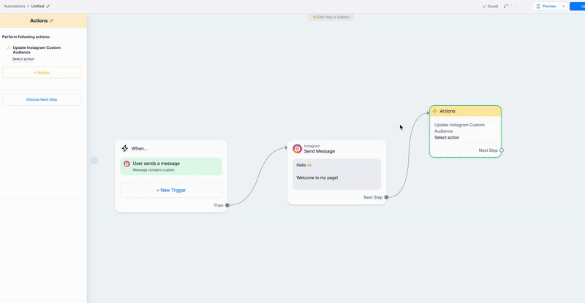This screenshot has width=585, height=303.
Task: Select the Hello Welcome message bubble
Action: click(337, 174)
